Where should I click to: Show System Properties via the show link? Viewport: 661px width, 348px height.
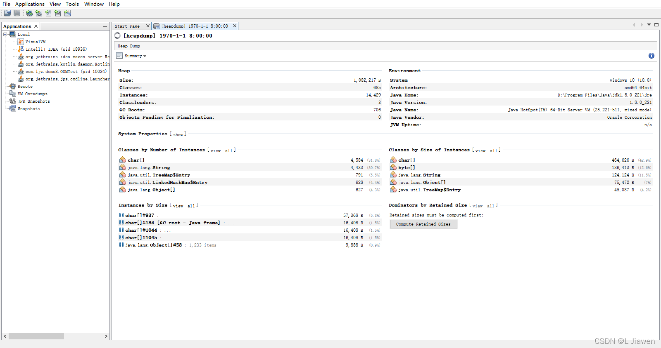(178, 134)
